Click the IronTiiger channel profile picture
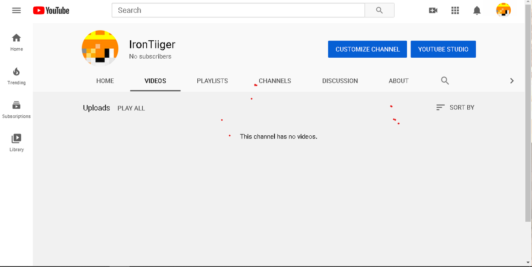Screen dimensions: 532x267 coord(100,49)
